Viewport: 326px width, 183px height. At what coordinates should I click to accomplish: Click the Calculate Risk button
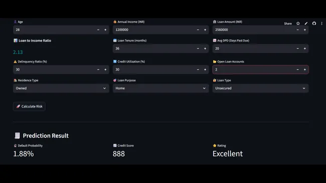click(29, 106)
